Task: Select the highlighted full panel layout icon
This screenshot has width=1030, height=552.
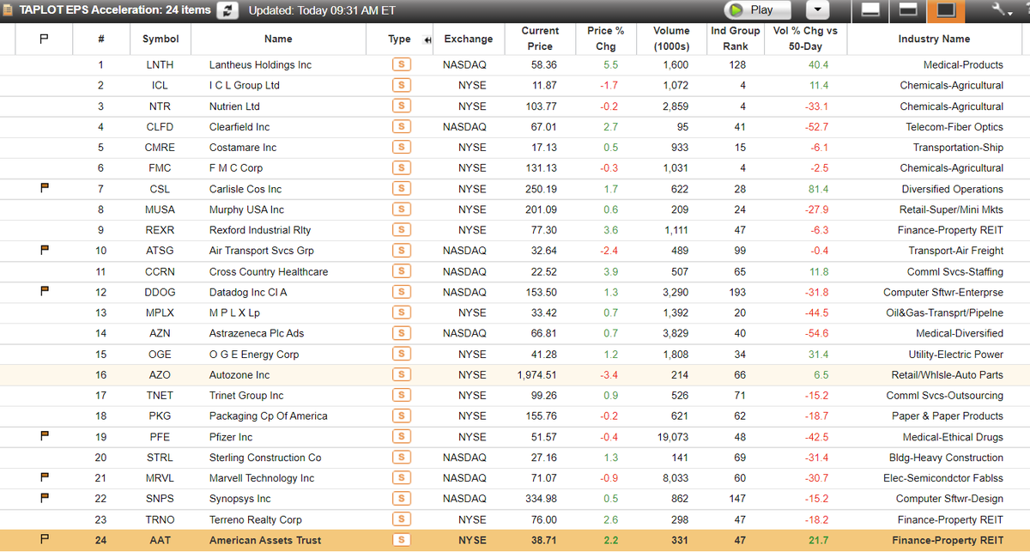Action: (x=945, y=10)
